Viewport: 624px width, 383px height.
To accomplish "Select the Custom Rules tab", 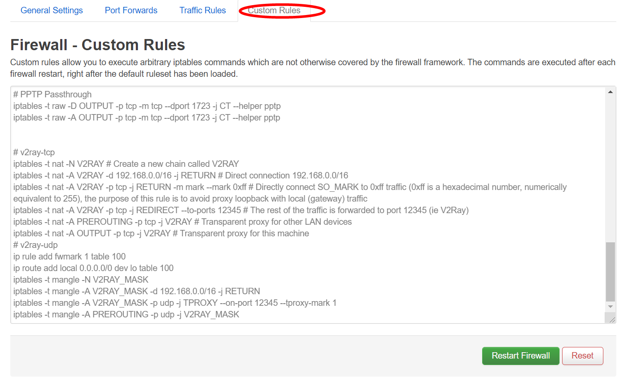I will click(274, 10).
